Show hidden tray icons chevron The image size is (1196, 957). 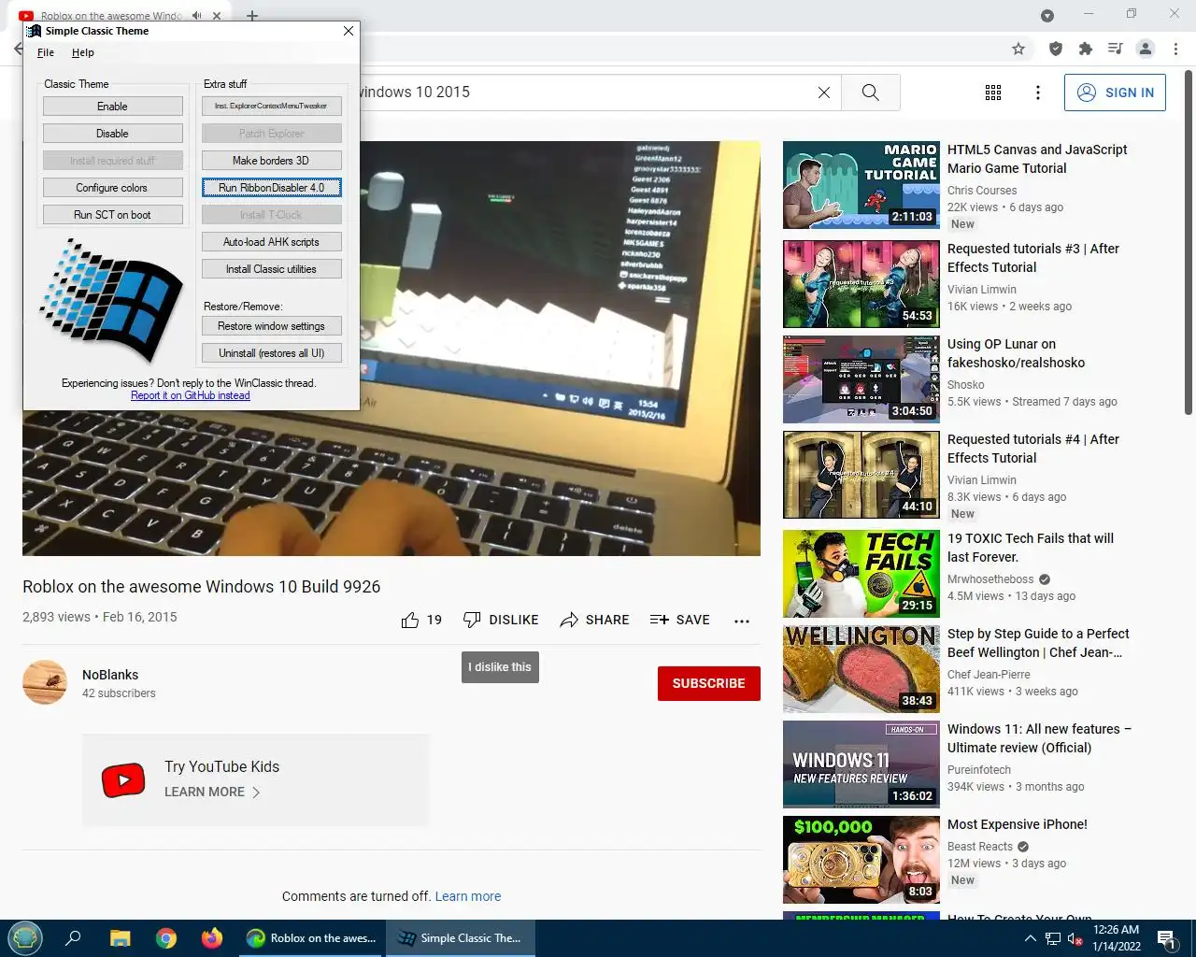click(x=1030, y=938)
